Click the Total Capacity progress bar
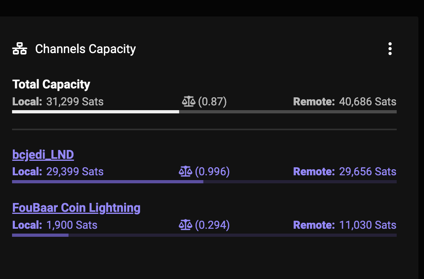Image resolution: width=424 pixels, height=279 pixels. click(204, 112)
